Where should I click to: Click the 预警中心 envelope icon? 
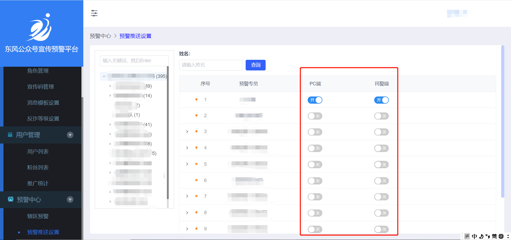[x=11, y=199]
